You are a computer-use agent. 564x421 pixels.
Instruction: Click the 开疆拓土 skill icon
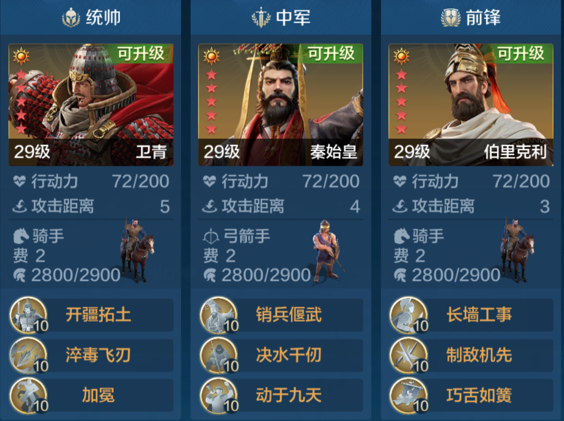(29, 315)
